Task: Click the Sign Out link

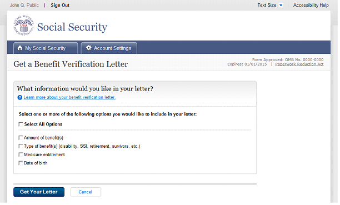Action: [x=60, y=5]
